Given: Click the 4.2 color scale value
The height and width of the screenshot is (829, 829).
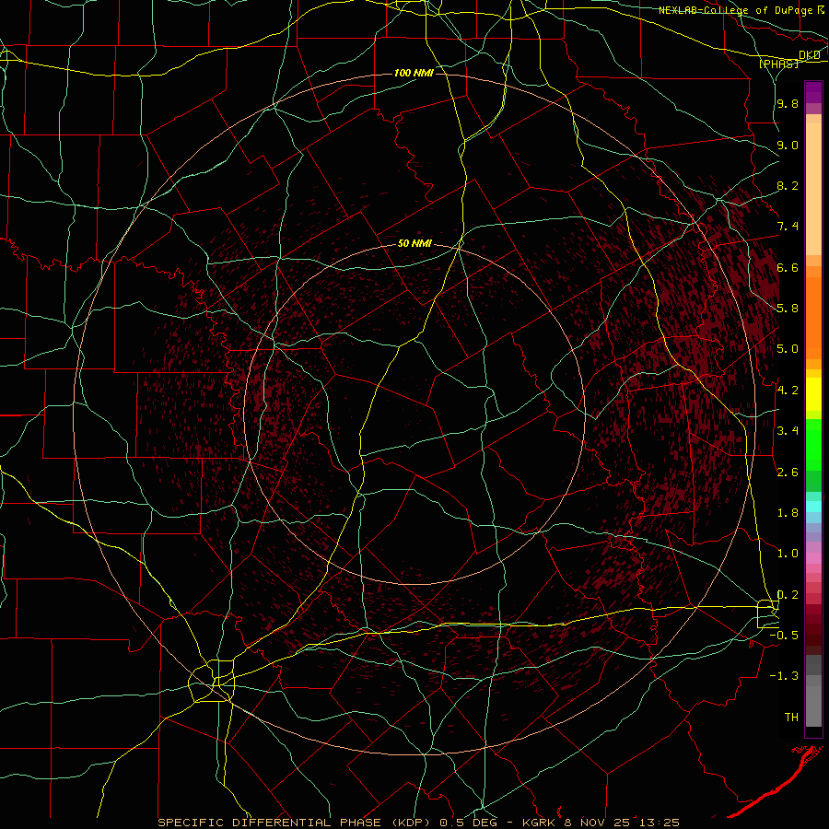Looking at the screenshot, I should point(788,391).
